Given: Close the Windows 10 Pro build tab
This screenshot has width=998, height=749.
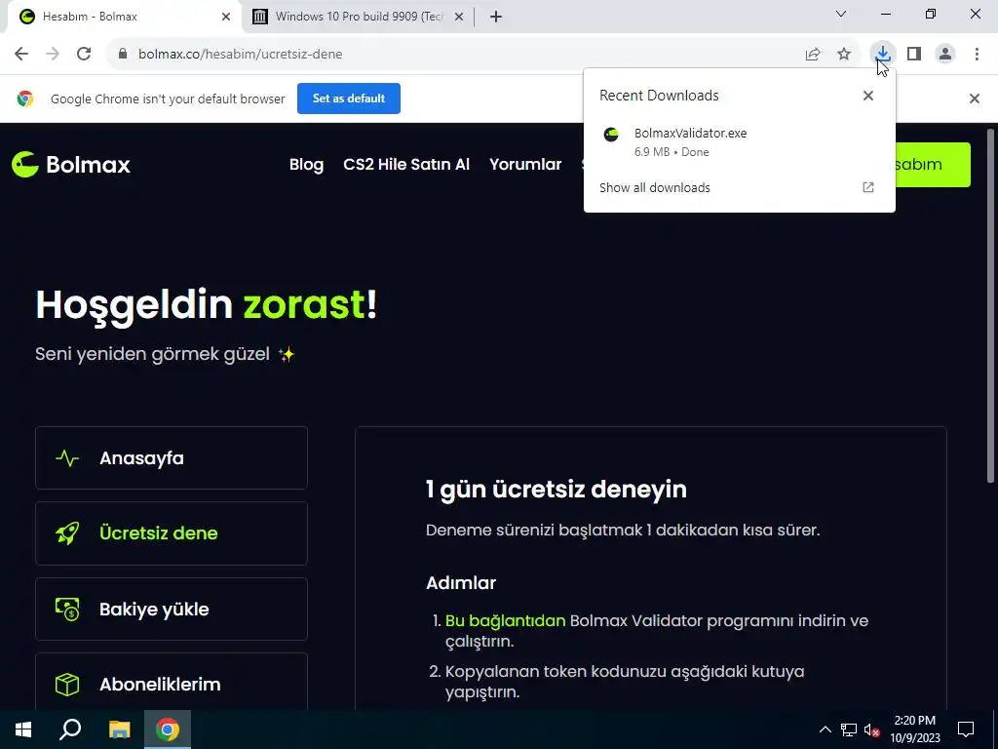Looking at the screenshot, I should [x=459, y=17].
